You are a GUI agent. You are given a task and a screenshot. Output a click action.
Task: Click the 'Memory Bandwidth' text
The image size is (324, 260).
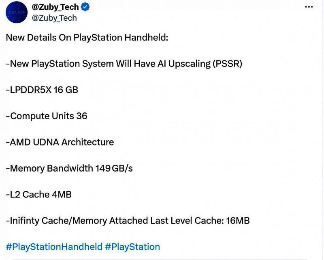tap(52, 168)
